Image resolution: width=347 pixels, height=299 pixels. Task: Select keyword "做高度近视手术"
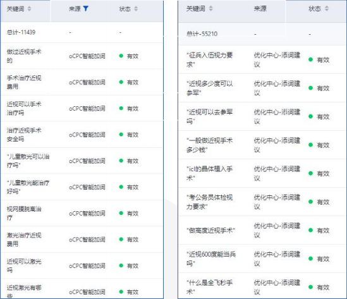[210, 231]
